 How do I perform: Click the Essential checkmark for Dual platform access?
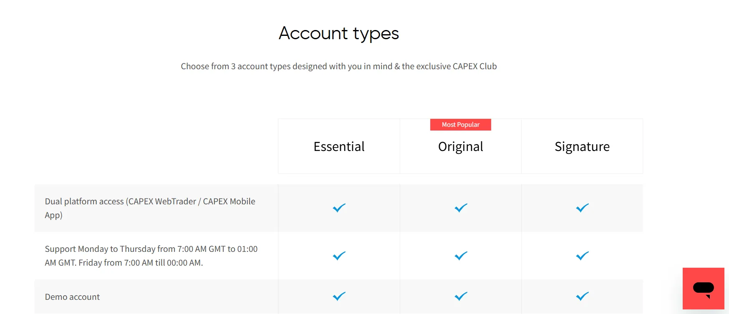[339, 208]
